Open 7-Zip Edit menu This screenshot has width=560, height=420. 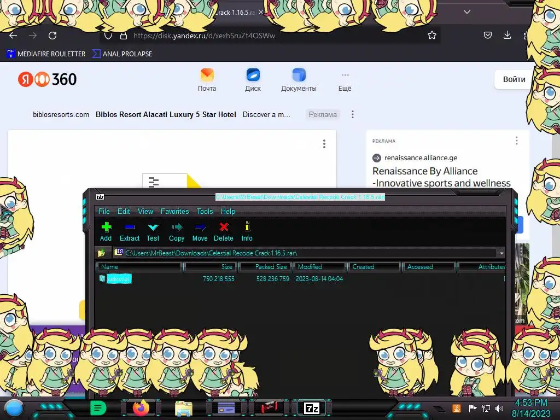point(124,211)
